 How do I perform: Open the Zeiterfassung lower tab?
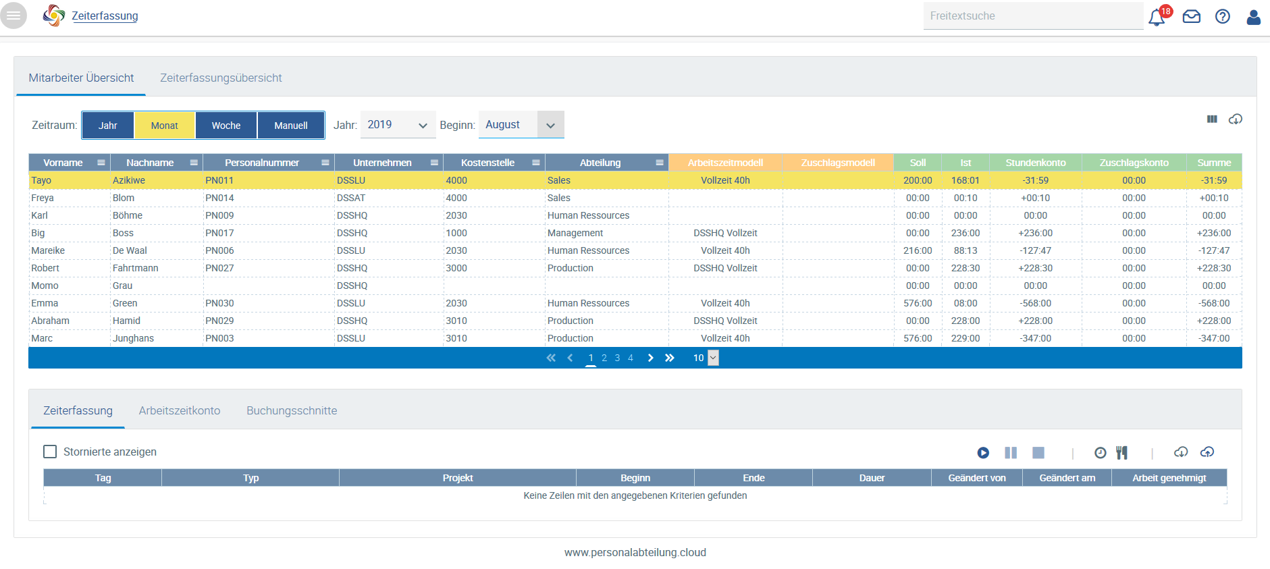click(x=78, y=410)
